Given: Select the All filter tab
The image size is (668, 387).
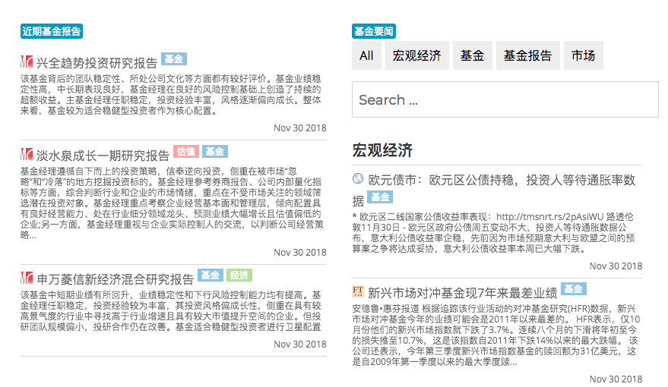Looking at the screenshot, I should click(x=366, y=55).
